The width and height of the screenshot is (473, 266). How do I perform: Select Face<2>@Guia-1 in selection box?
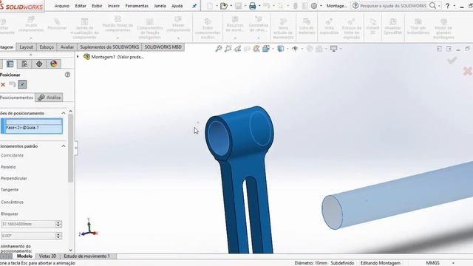(x=33, y=128)
